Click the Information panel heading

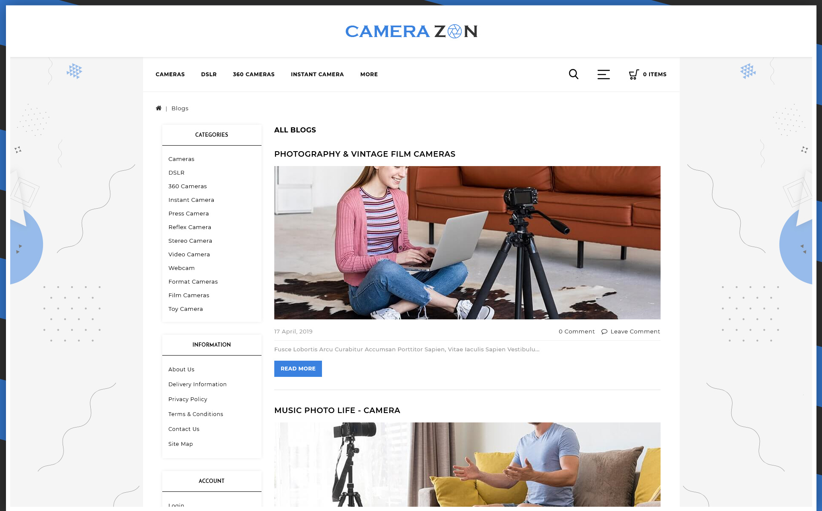click(x=212, y=345)
